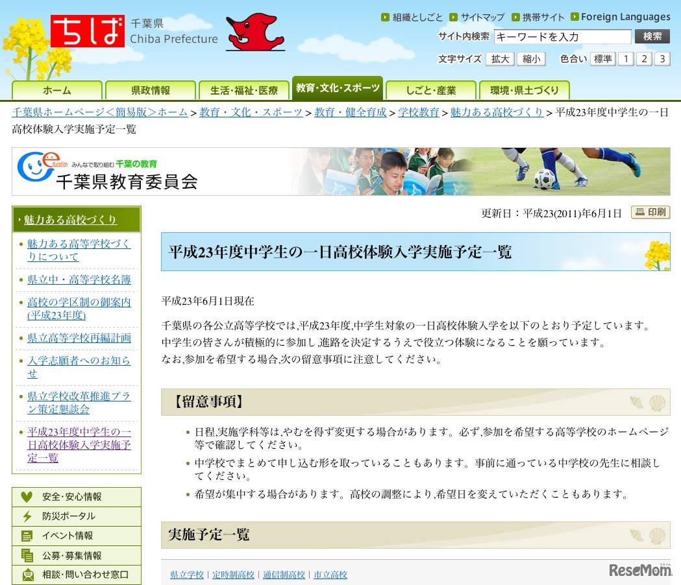Screen dimensions: 681x585
Task: Open the しごと・産業 navigation tab
Action: [x=431, y=90]
